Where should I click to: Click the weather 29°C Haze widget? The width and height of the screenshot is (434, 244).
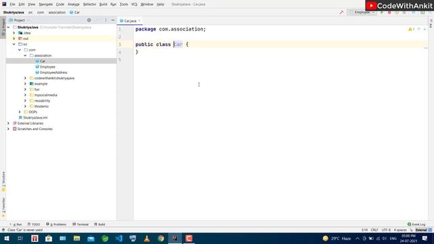337,239
